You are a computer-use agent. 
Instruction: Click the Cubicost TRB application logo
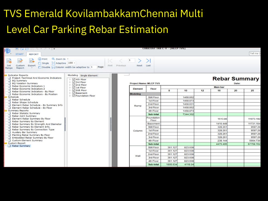7,51
